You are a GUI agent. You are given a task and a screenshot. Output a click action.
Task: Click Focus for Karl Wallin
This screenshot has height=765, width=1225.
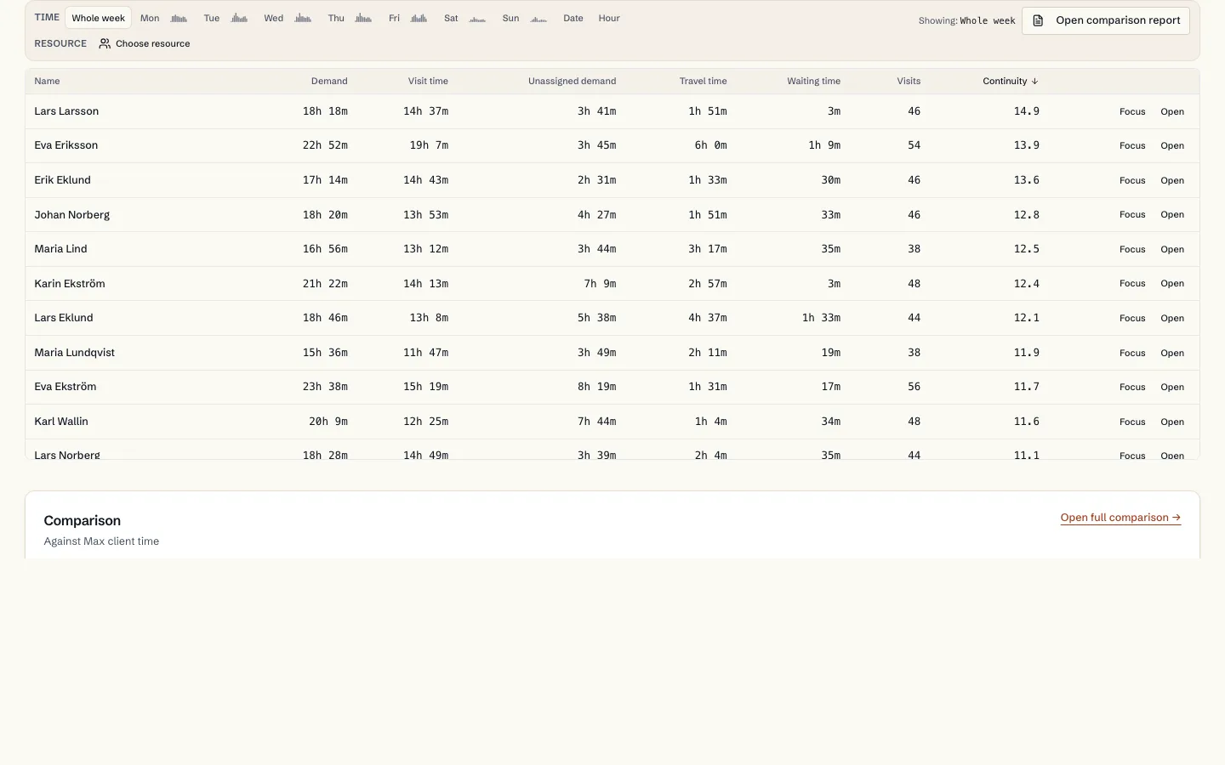1132,422
